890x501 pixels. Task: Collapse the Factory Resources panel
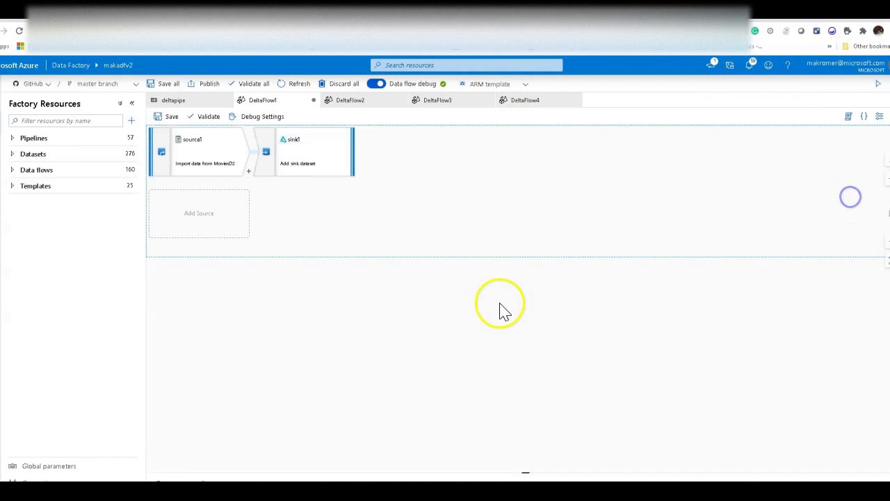(x=131, y=104)
